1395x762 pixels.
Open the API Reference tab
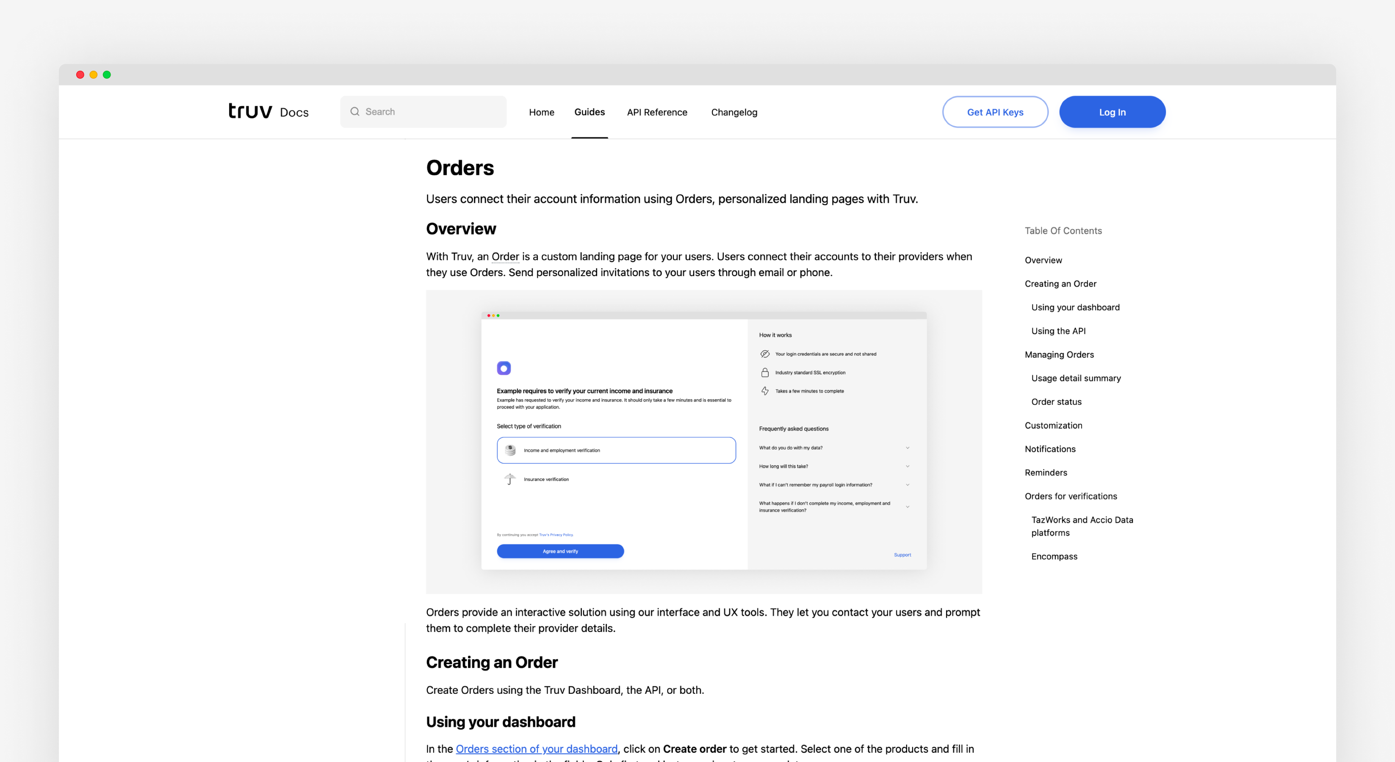tap(657, 112)
